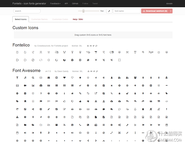This screenshot has height=145, width=185.
Task: Select the users group icon
Action: tap(135, 78)
